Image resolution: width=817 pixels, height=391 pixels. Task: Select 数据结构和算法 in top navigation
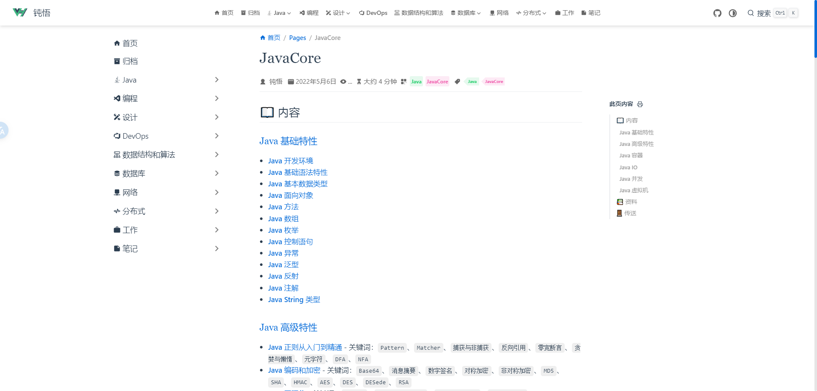tap(419, 13)
